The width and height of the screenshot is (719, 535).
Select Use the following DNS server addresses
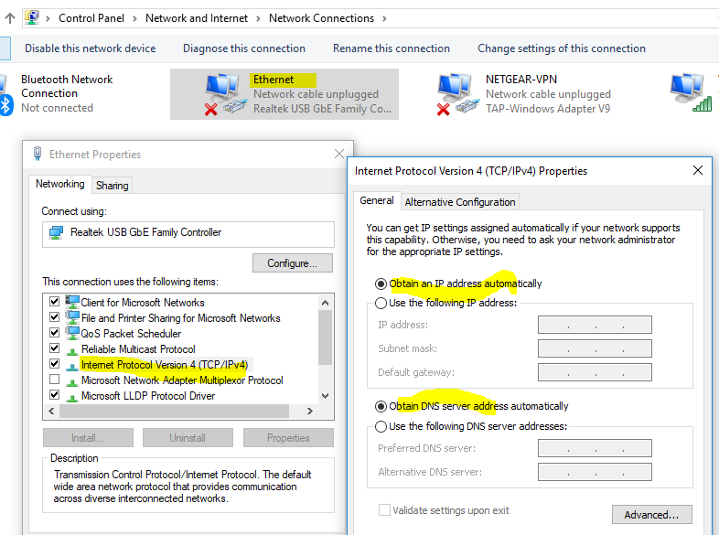point(381,426)
